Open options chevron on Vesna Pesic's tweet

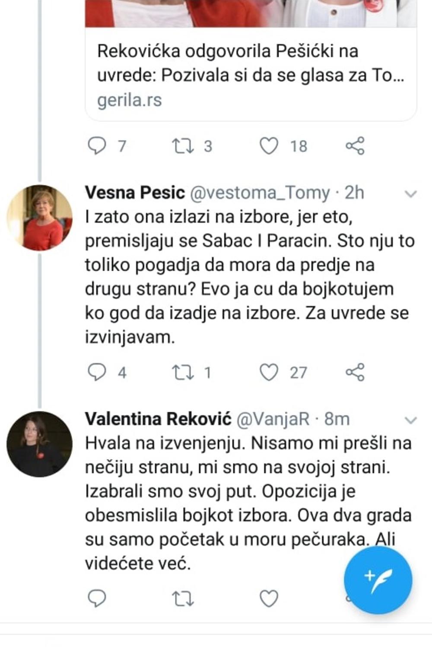pos(411,194)
